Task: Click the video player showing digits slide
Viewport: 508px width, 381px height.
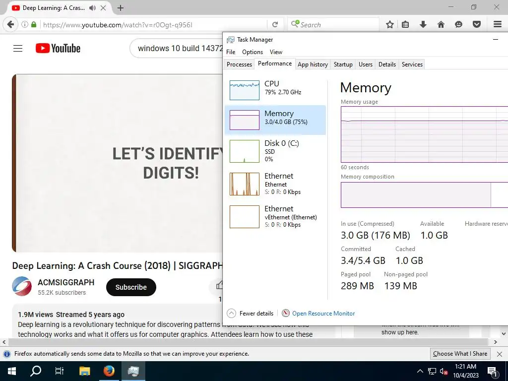Action: pos(117,163)
